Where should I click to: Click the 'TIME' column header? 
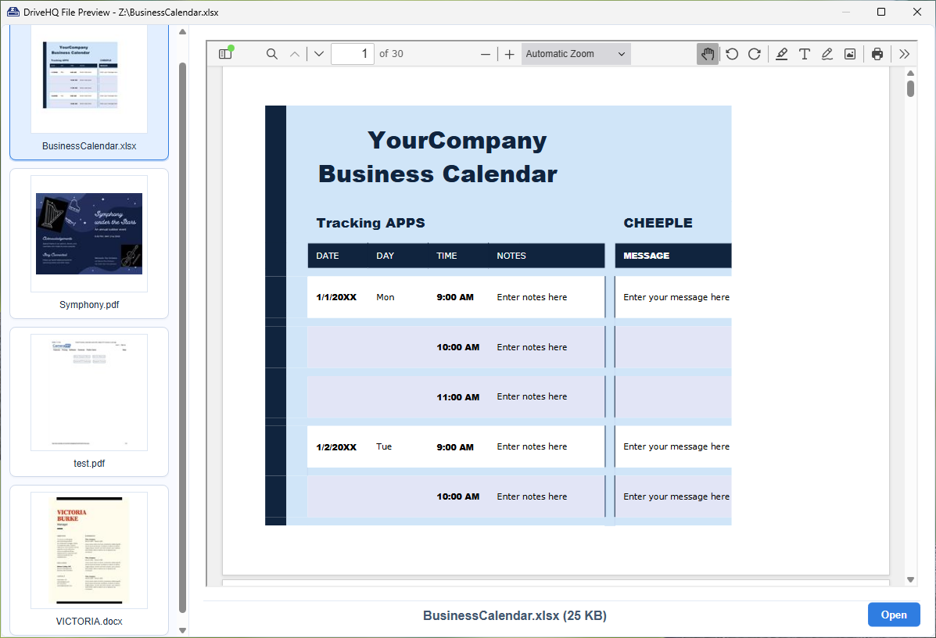point(446,256)
